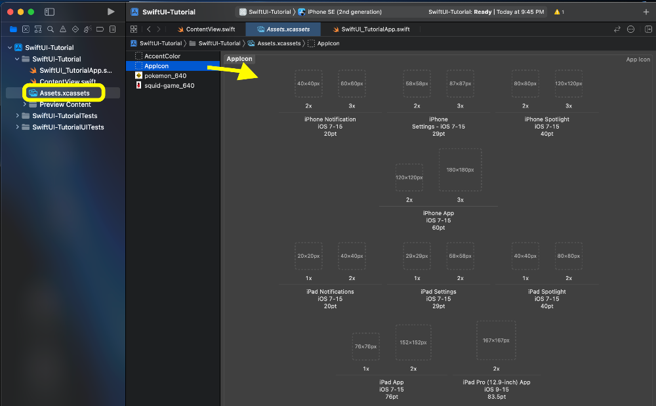The width and height of the screenshot is (656, 406).
Task: Collapse the SwiftUI-Tutorial project root
Action: pos(10,48)
